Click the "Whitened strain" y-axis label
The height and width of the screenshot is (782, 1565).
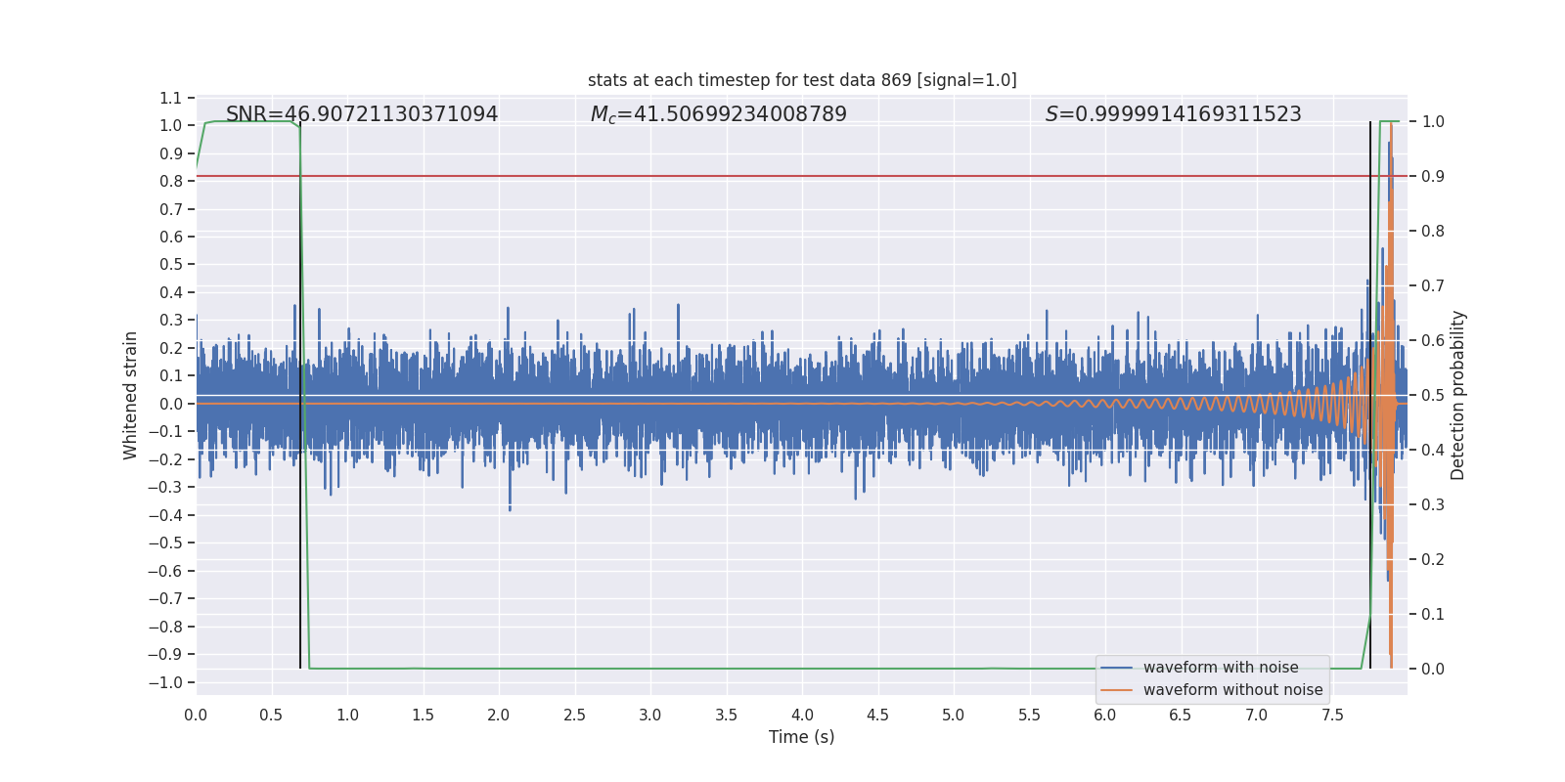[130, 396]
